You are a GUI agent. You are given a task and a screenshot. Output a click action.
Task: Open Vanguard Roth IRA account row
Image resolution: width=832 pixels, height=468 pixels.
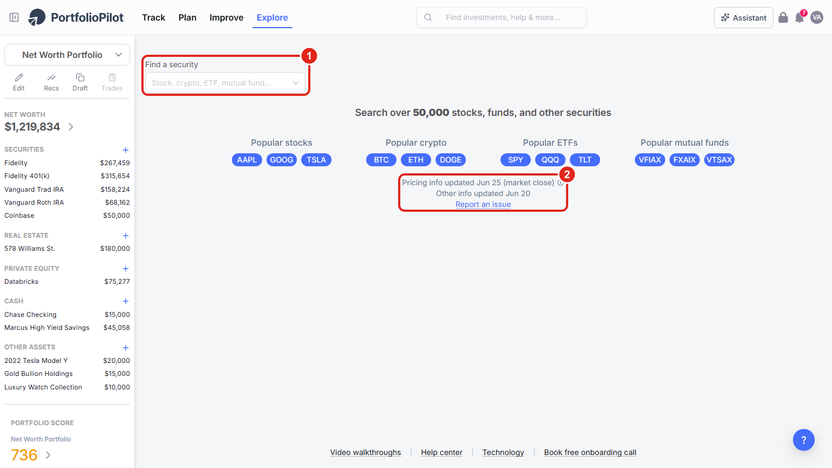click(67, 203)
